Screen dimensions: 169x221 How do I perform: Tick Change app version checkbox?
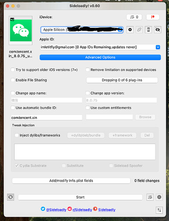click(x=88, y=93)
